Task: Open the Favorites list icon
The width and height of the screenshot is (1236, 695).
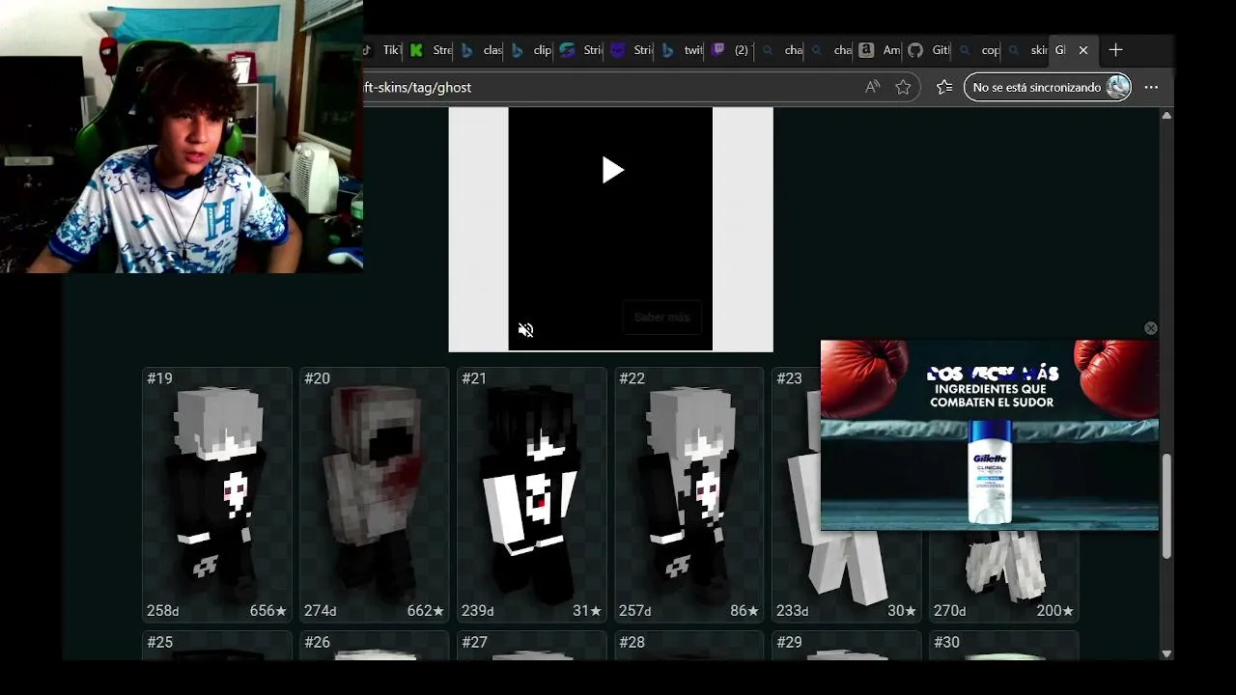Action: click(944, 87)
